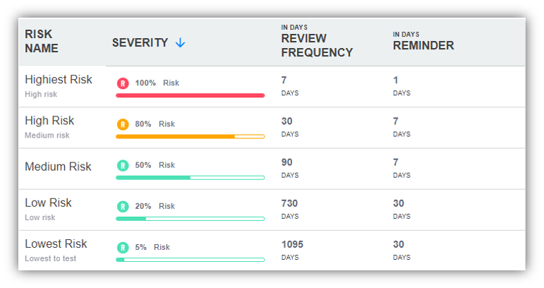Sort by the Severity column header
This screenshot has width=544, height=288.
tap(140, 43)
